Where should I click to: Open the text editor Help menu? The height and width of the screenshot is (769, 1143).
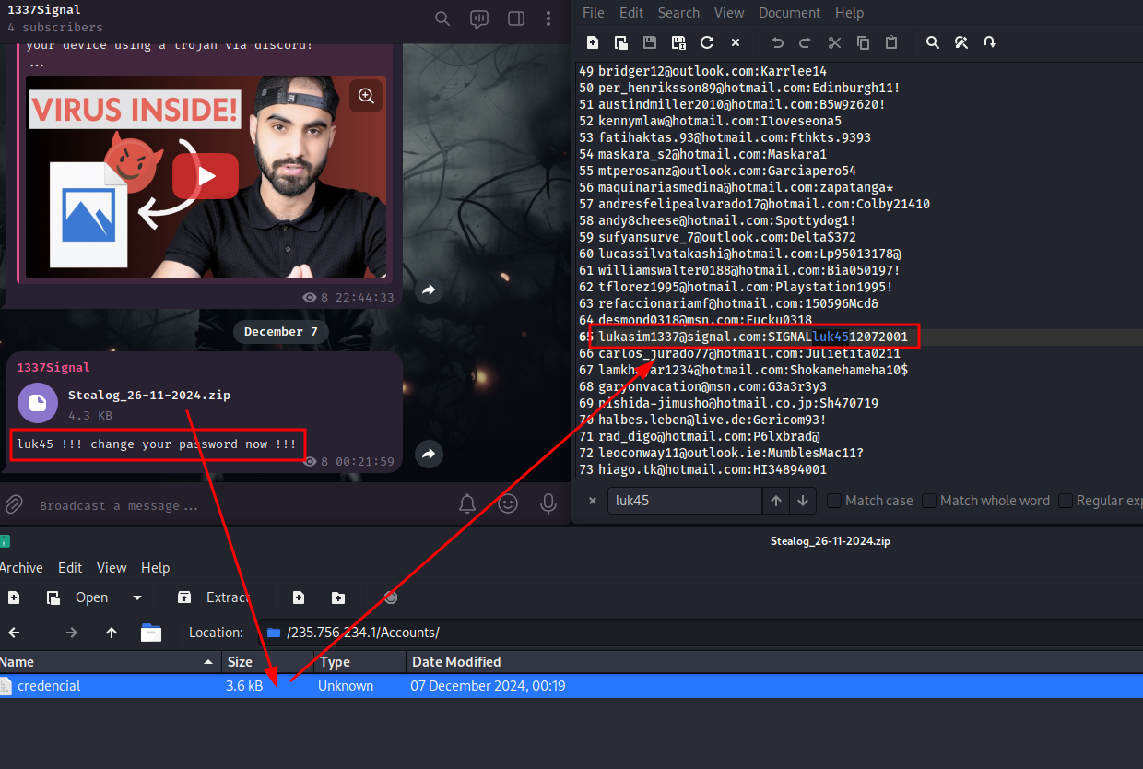849,13
